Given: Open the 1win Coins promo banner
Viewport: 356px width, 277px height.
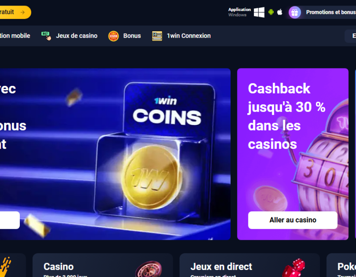Looking at the screenshot, I should (115, 154).
